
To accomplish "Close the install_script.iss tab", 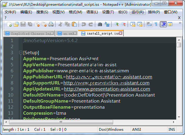I will coord(120,33).
